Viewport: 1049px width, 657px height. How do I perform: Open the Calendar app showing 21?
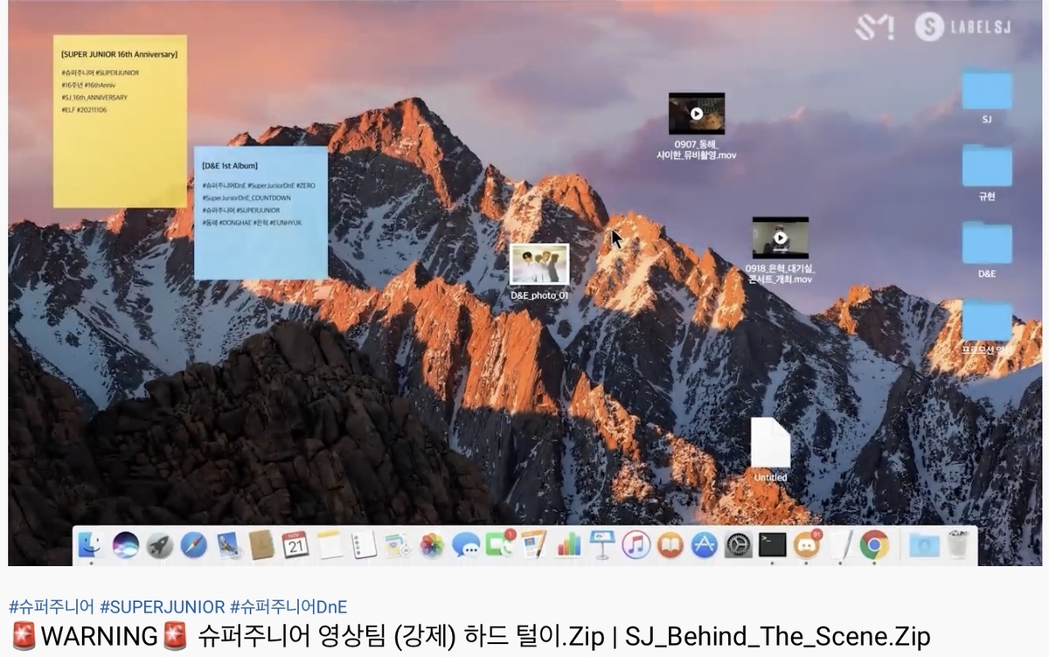coord(295,545)
